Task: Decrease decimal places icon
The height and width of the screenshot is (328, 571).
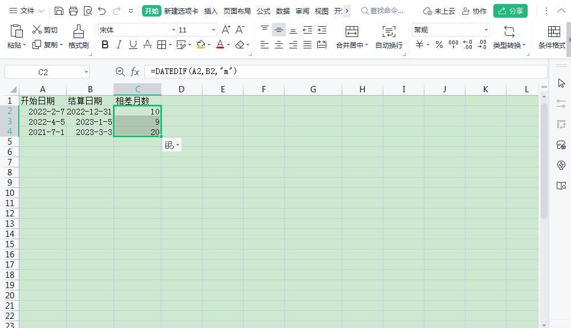Action: coord(482,45)
